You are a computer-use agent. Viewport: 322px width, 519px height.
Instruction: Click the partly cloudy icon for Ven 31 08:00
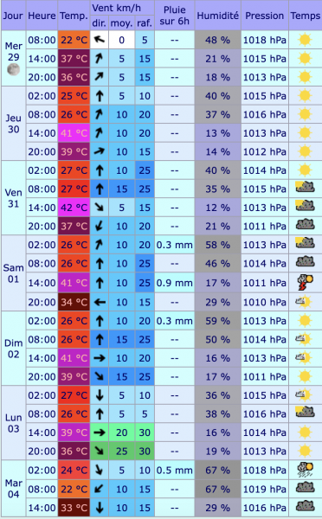pos(305,187)
